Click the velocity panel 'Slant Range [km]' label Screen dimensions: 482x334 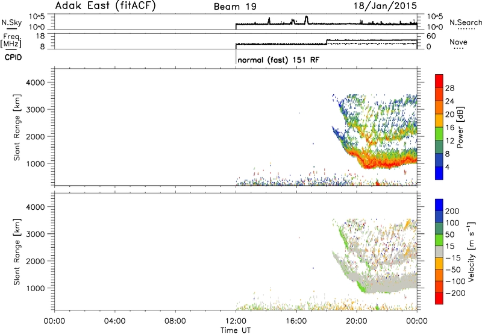pos(17,252)
